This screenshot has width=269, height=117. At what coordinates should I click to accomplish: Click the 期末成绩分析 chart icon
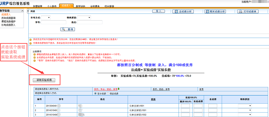coord(207,12)
